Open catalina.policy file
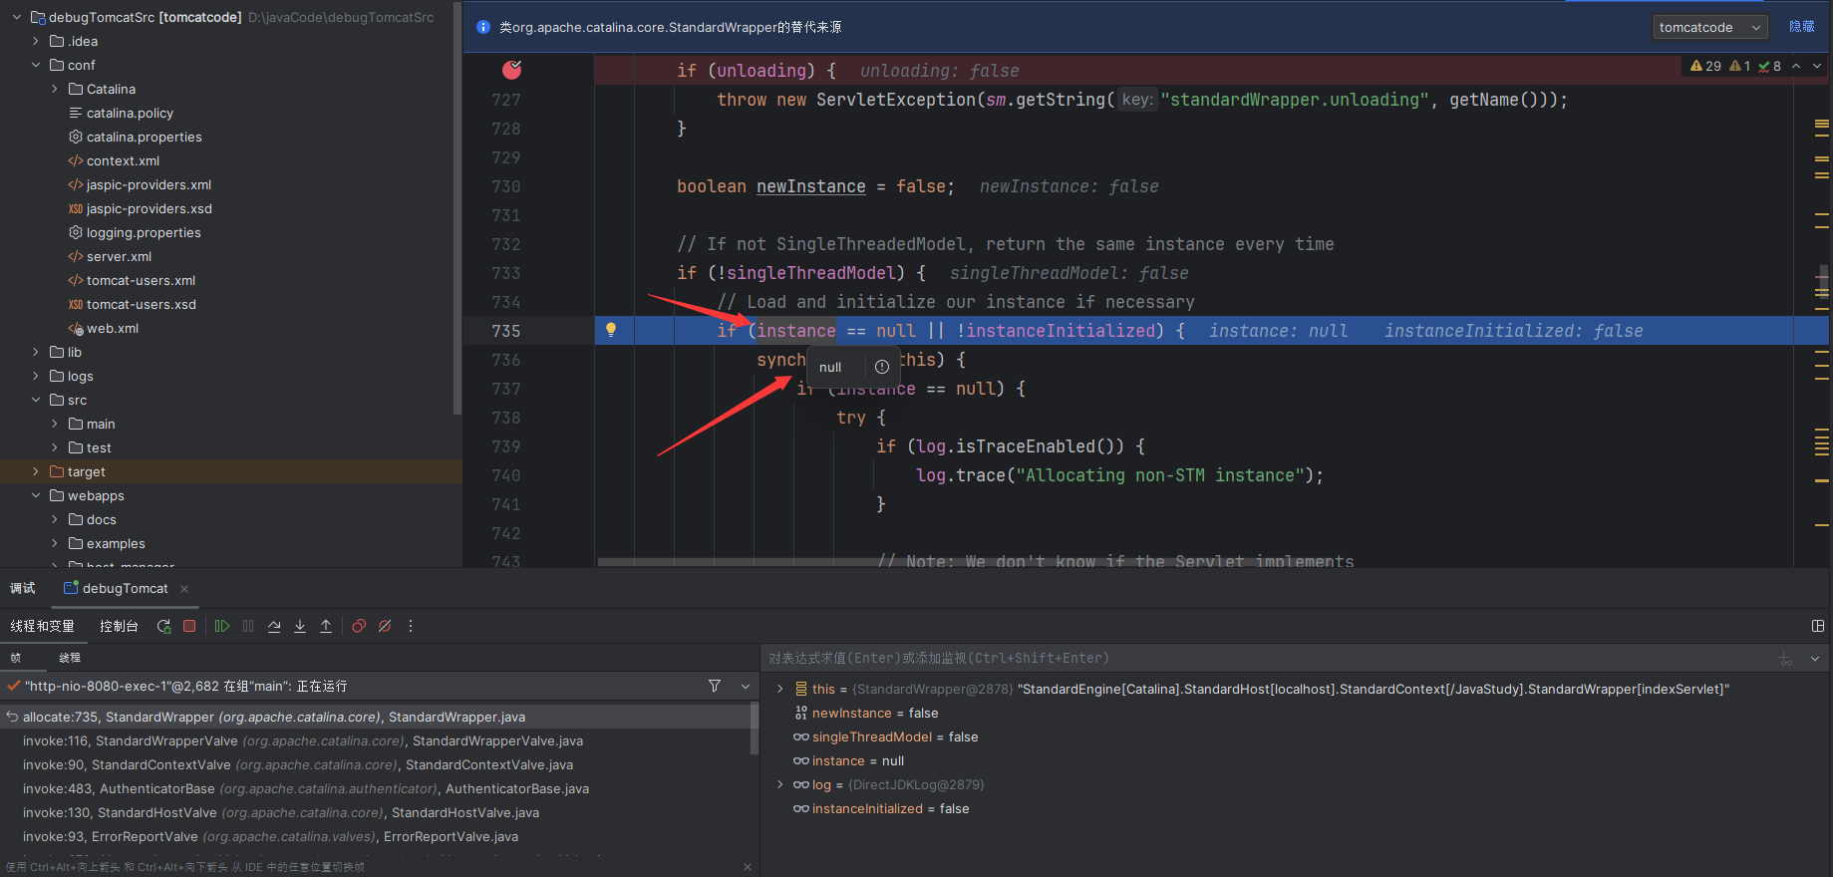 coord(130,113)
